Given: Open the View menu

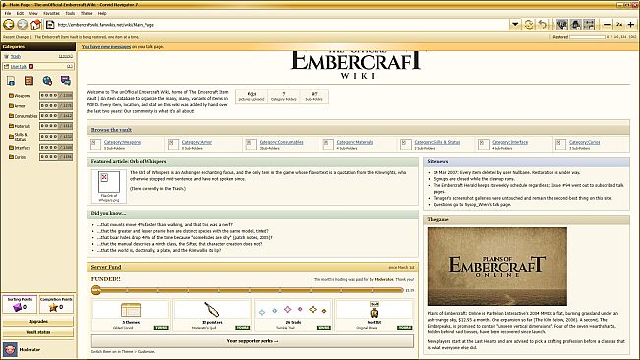Looking at the screenshot, I should (33, 13).
